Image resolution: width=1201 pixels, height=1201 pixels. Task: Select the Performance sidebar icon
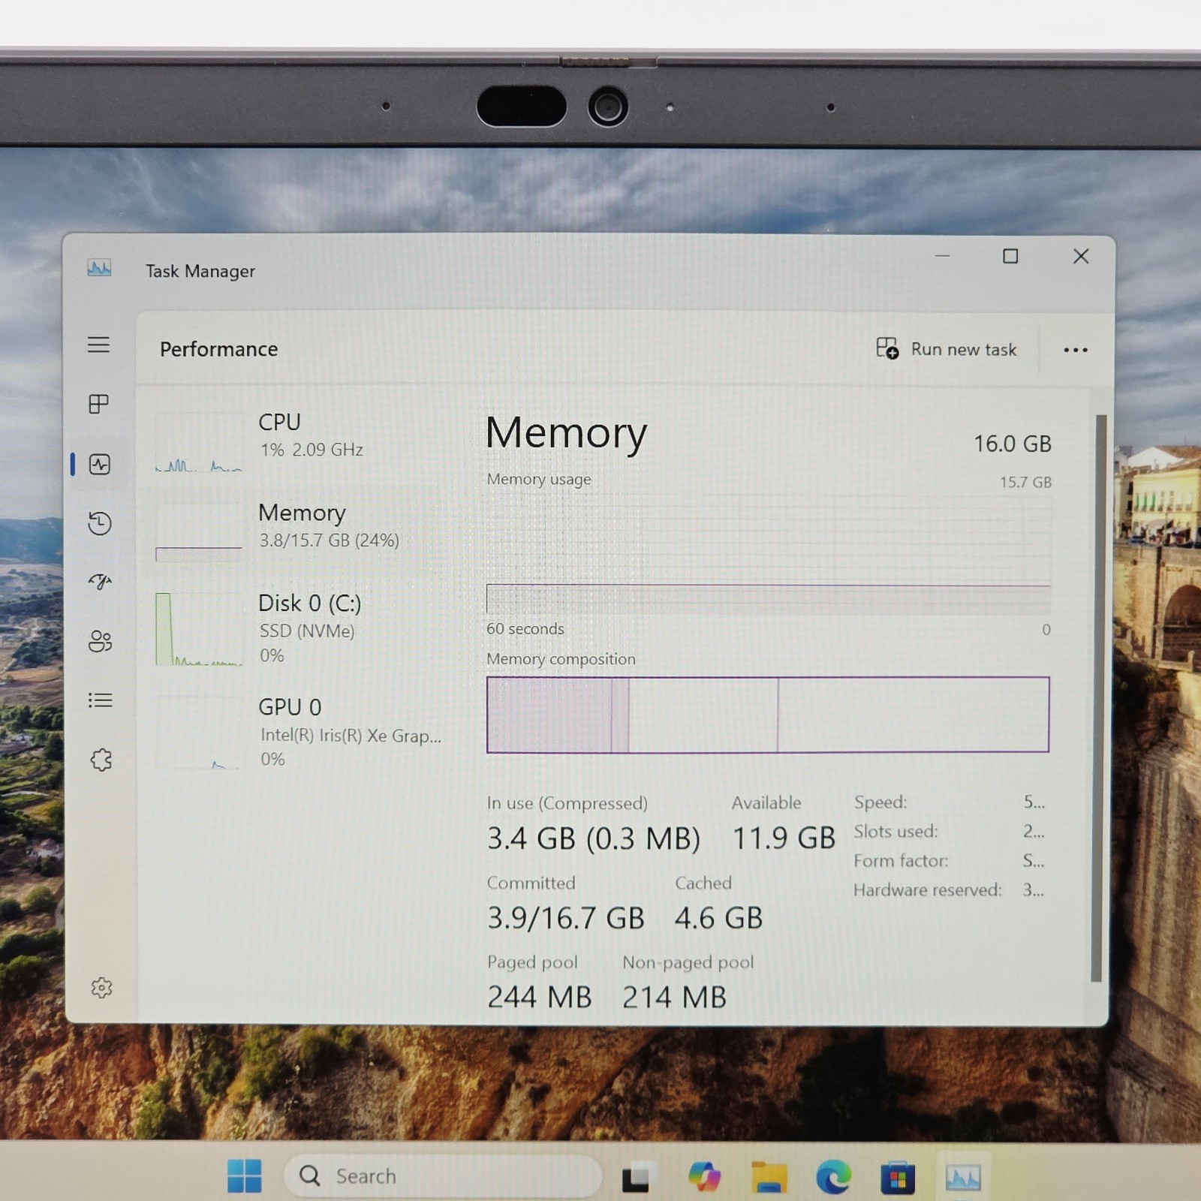pyautogui.click(x=100, y=465)
